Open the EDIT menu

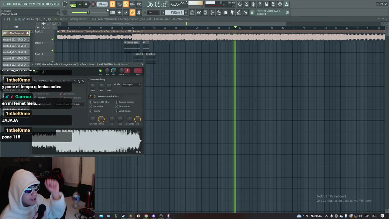[9, 4]
